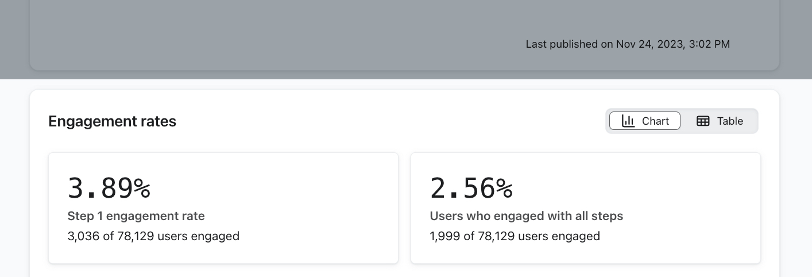812x277 pixels.
Task: Click the bar chart icon
Action: (x=628, y=121)
